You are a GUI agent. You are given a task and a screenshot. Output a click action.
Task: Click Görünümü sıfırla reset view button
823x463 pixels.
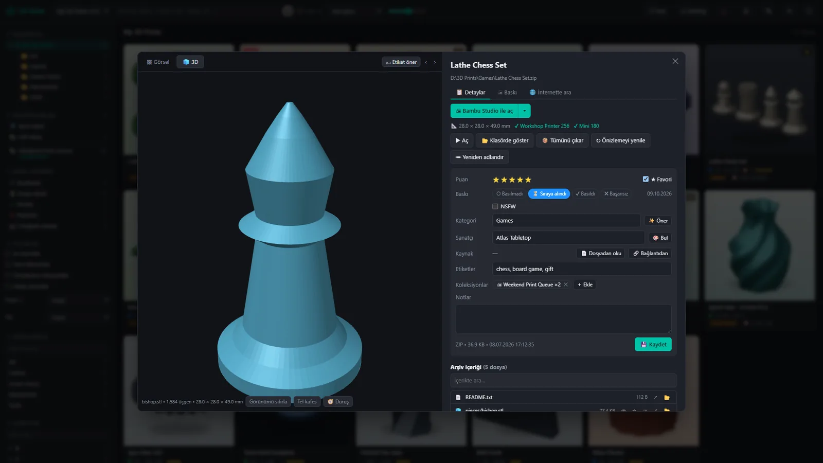point(268,402)
